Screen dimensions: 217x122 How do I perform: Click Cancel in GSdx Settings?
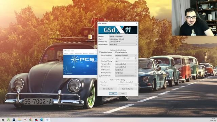(122, 94)
